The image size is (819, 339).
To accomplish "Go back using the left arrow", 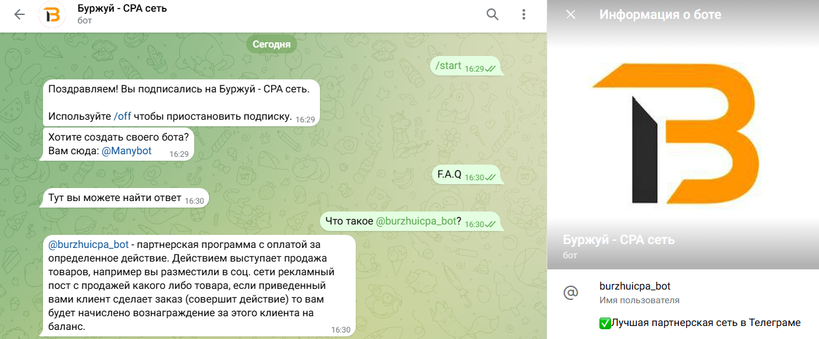I will 20,15.
